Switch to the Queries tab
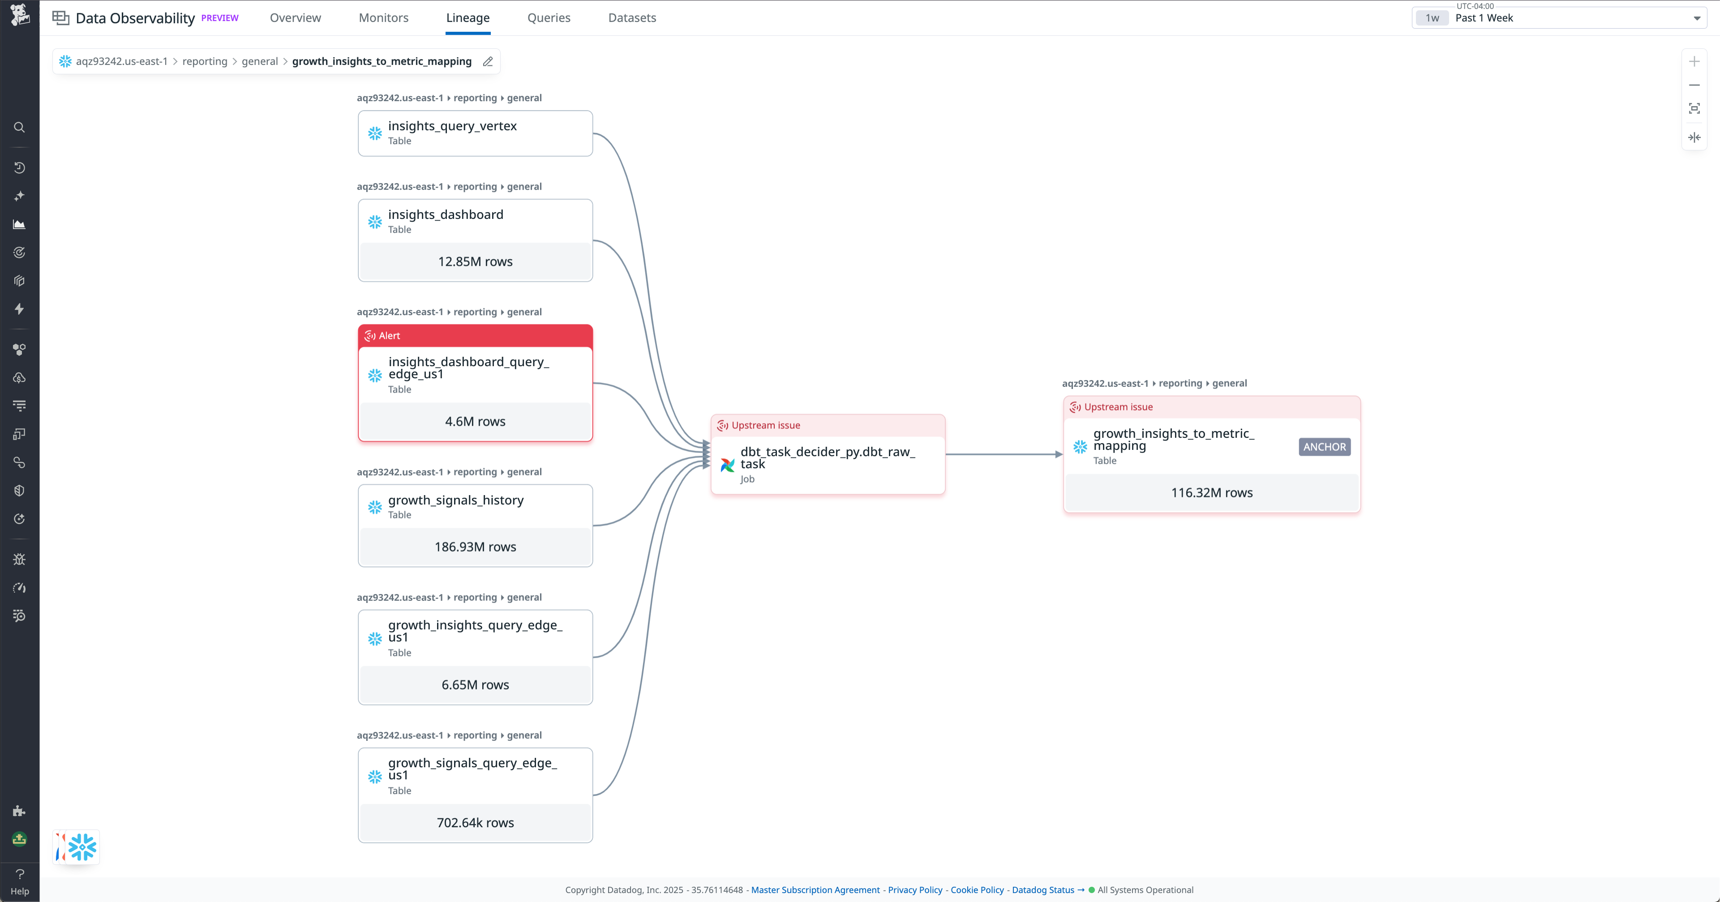Screen dimensions: 1720x902 [x=549, y=18]
